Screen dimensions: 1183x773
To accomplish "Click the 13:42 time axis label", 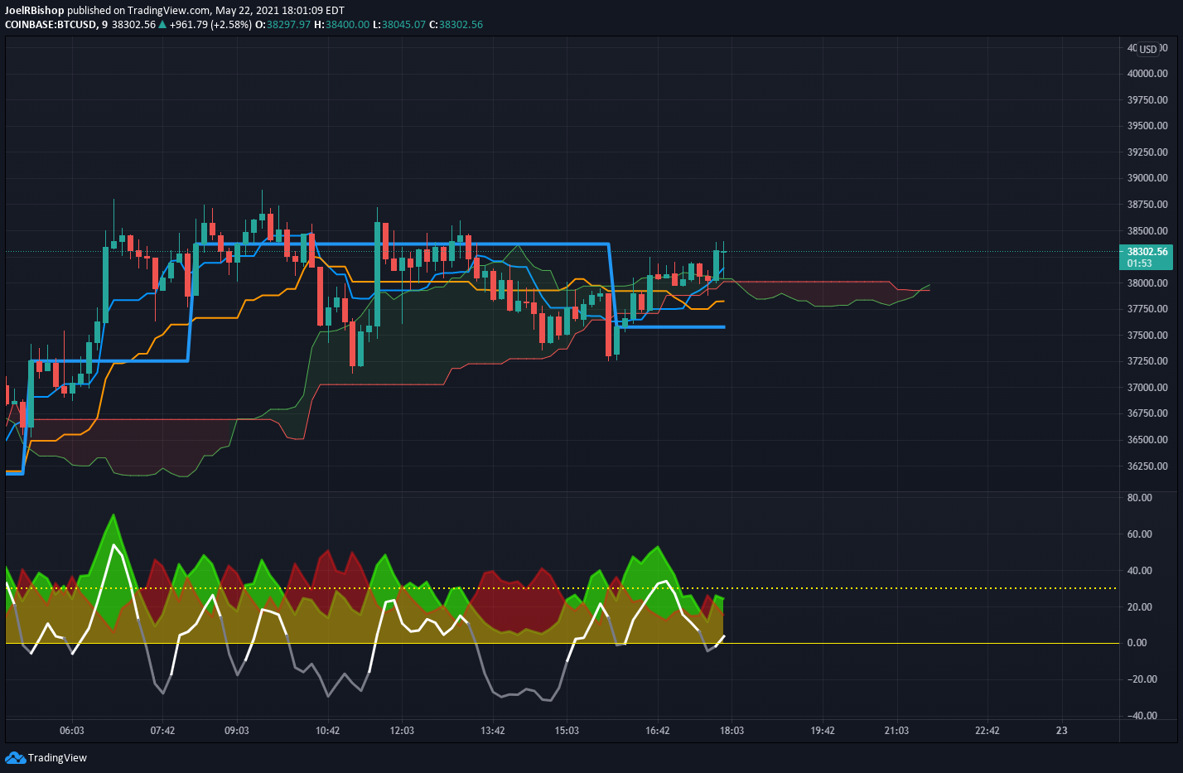I will 492,731.
